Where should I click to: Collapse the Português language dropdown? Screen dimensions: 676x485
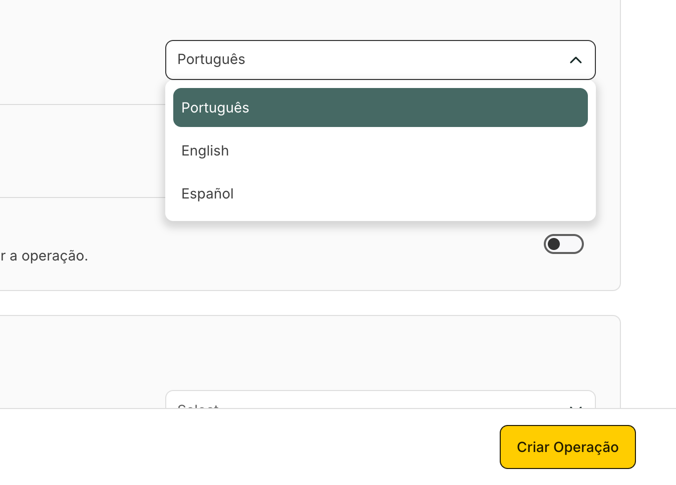tap(380, 60)
